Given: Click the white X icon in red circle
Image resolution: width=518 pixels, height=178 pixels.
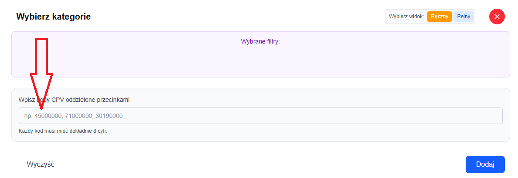Looking at the screenshot, I should point(497,17).
